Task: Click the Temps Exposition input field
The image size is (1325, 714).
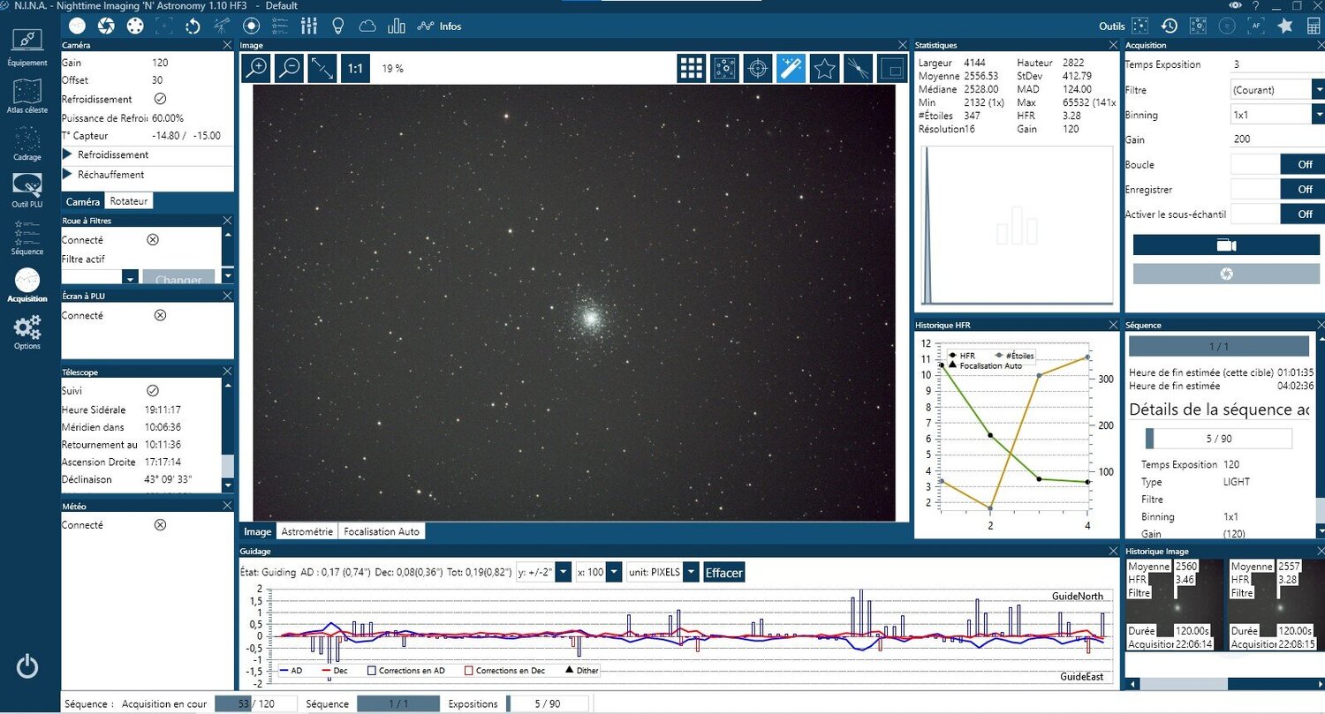Action: (x=1277, y=64)
